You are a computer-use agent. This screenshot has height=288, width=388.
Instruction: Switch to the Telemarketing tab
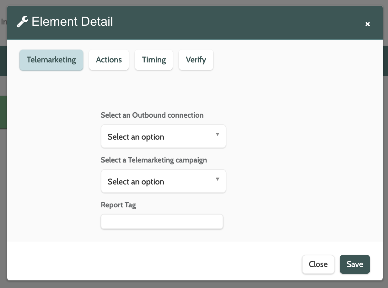tap(51, 60)
